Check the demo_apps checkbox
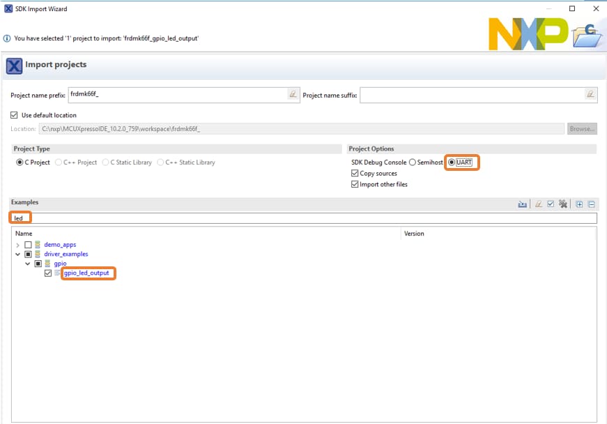The width and height of the screenshot is (607, 424). 29,245
